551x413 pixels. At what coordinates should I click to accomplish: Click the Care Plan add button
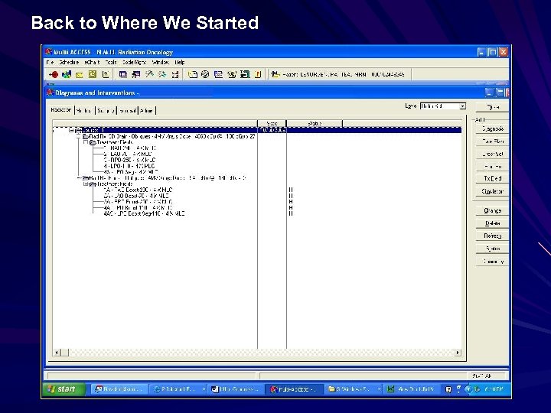pos(492,141)
